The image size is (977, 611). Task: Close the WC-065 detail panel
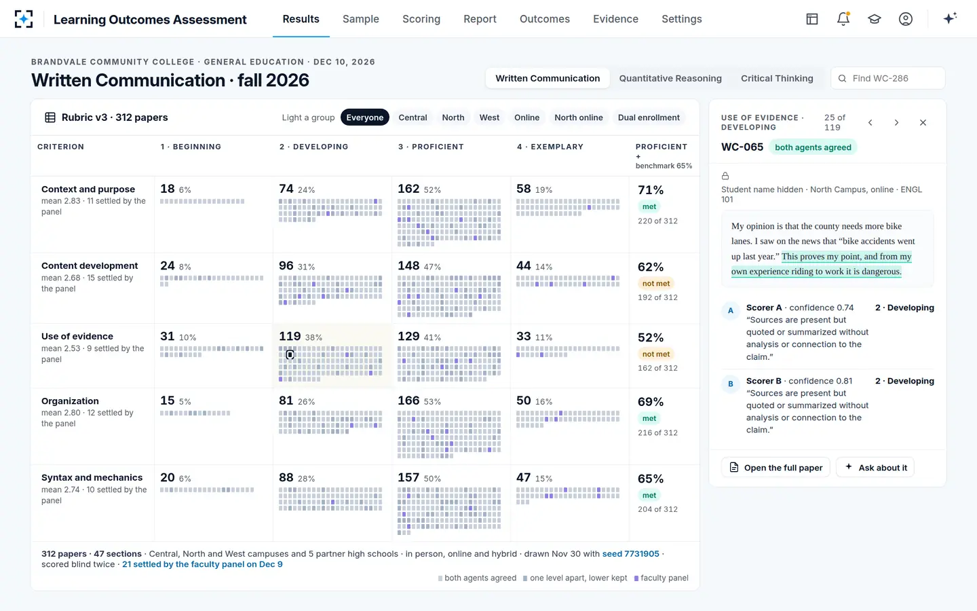point(923,123)
